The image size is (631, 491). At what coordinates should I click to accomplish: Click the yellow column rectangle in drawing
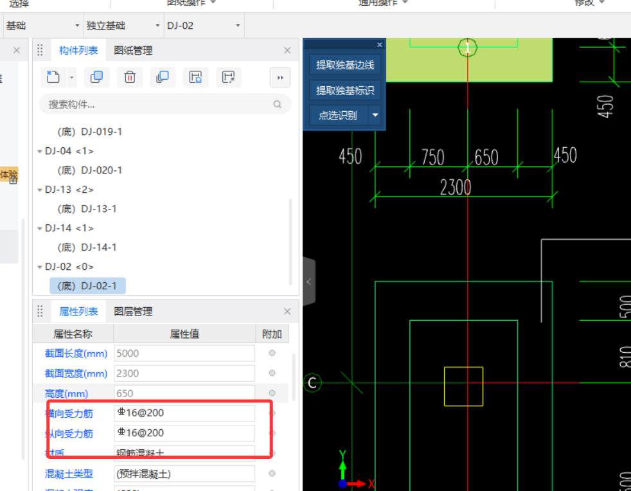463,386
